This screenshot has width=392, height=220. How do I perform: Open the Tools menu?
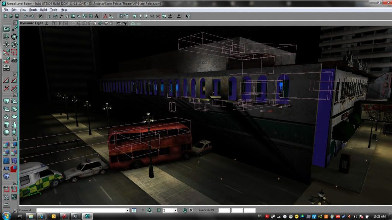[x=54, y=10]
